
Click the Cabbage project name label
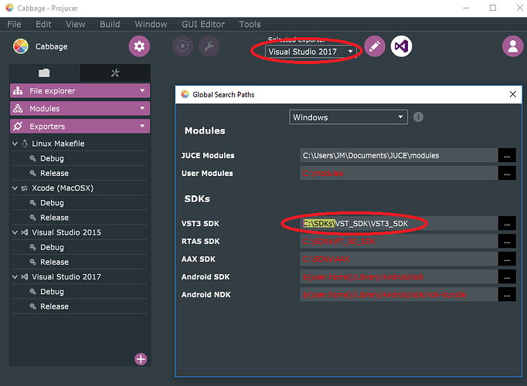tap(52, 46)
